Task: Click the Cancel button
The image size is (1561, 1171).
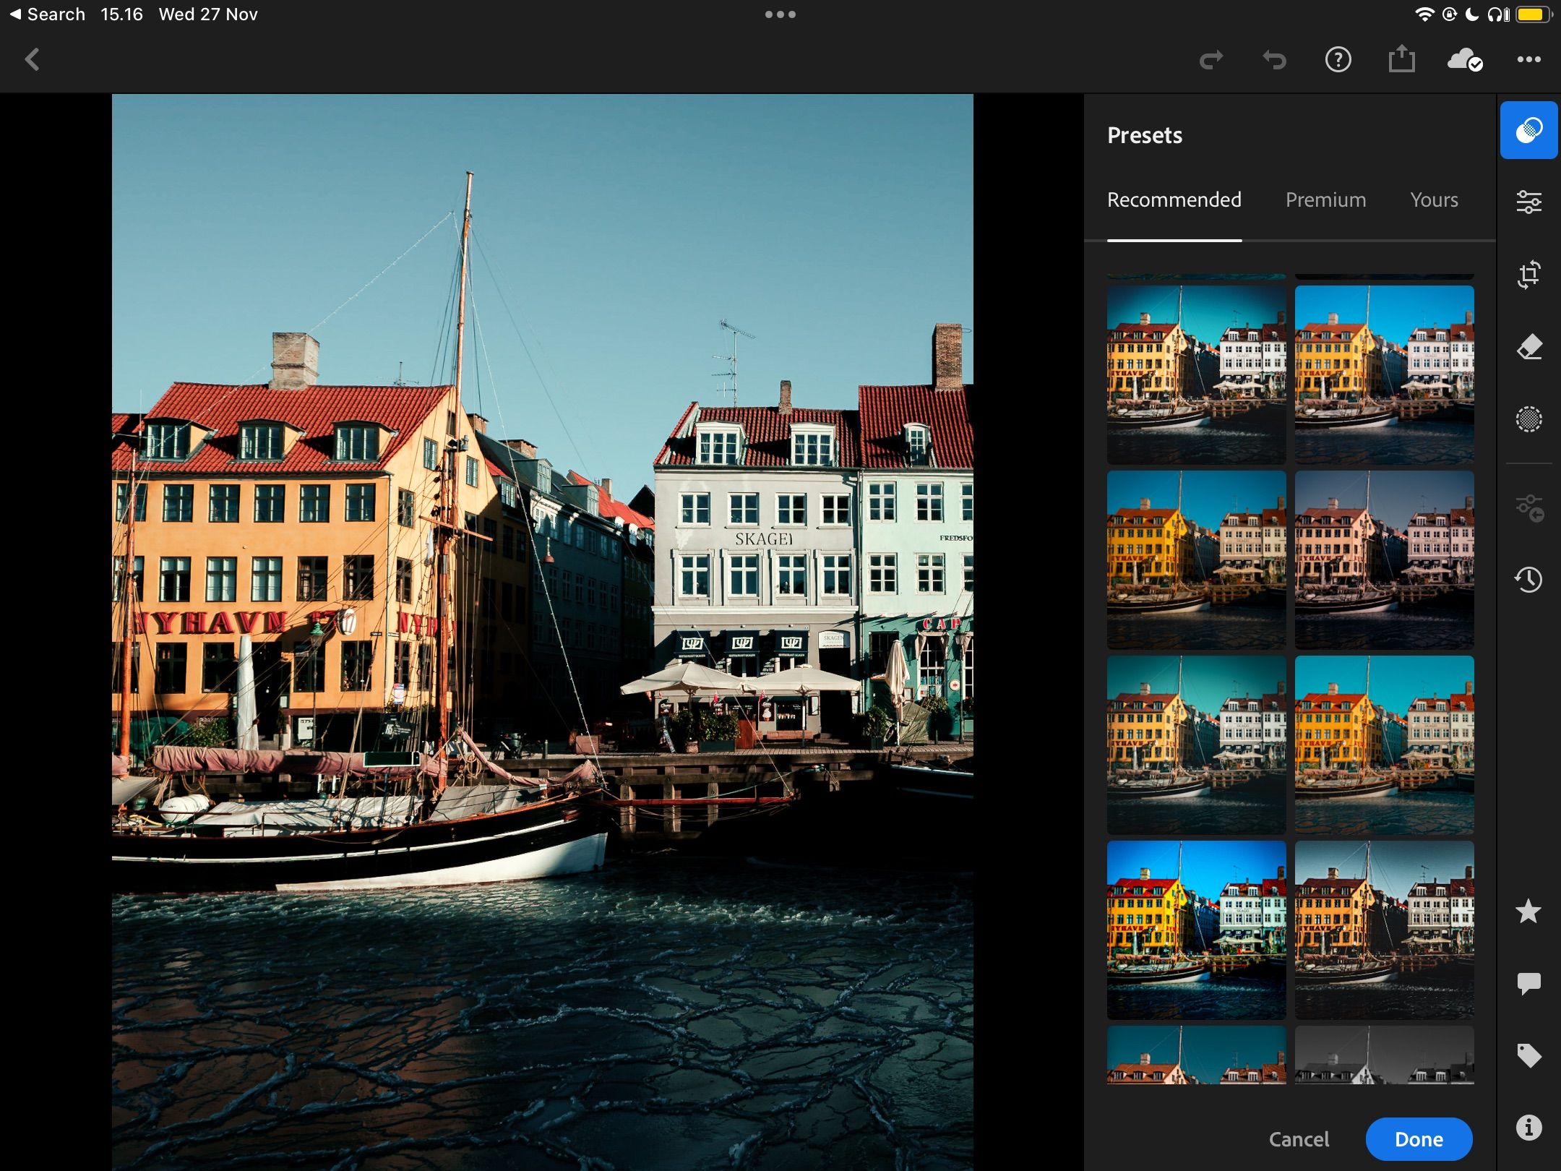Action: pyautogui.click(x=1299, y=1136)
